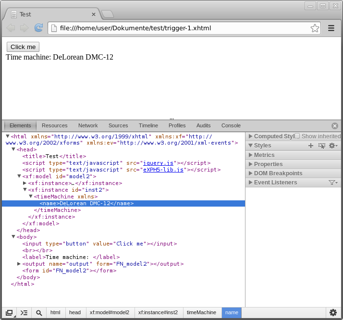This screenshot has width=343, height=320.
Task: Close the developer tools panel
Action: pos(335,126)
